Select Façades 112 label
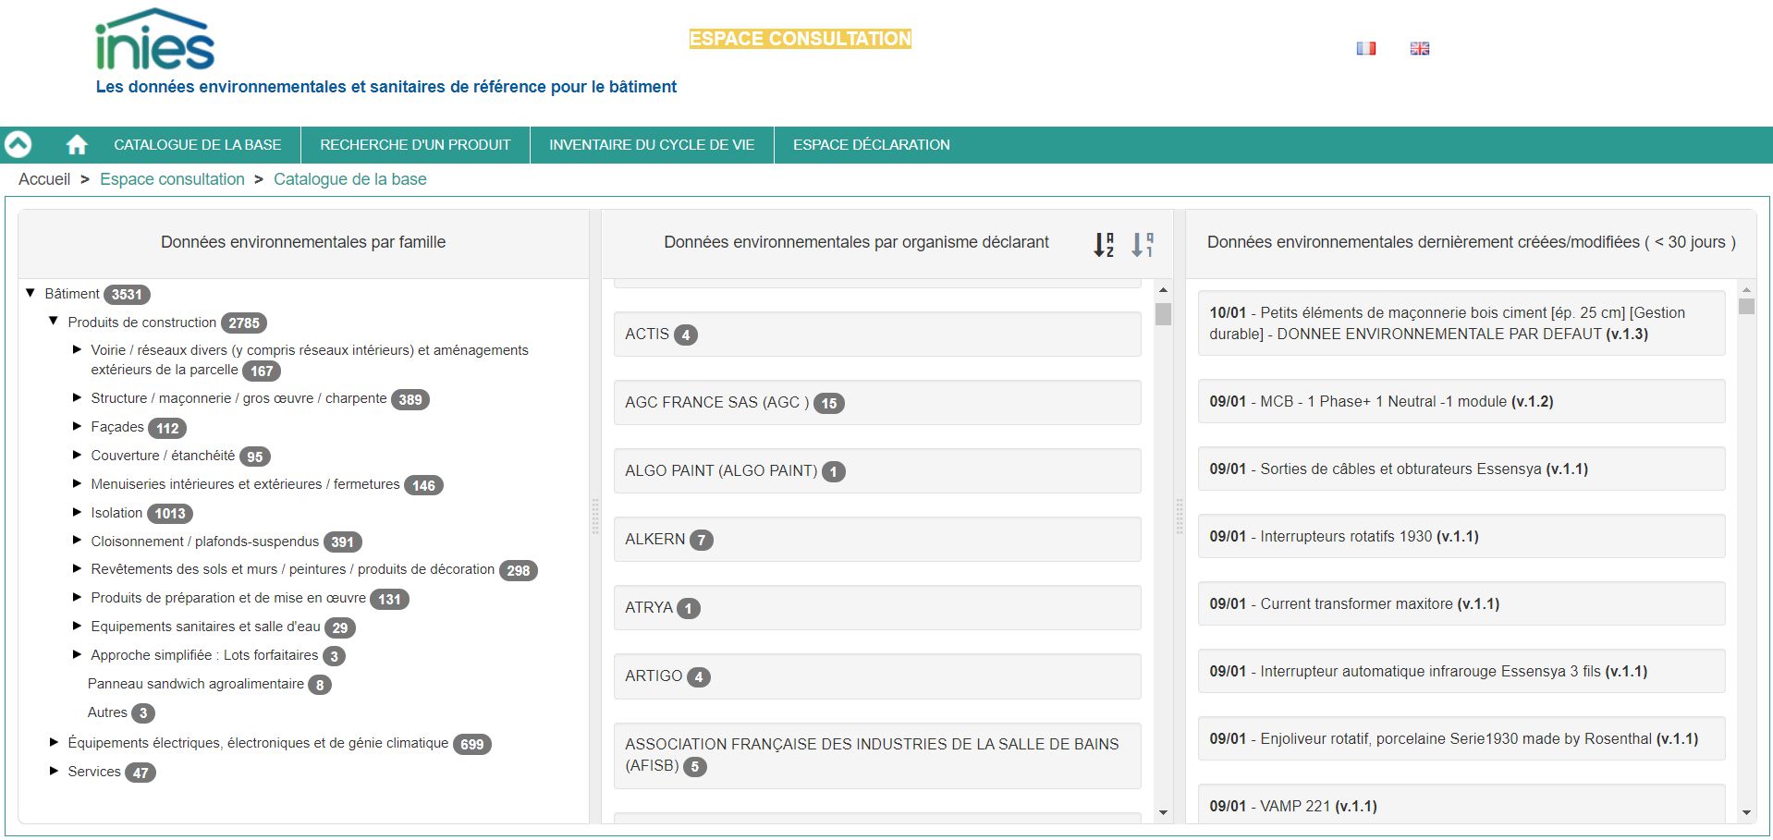This screenshot has width=1773, height=840. tap(139, 427)
